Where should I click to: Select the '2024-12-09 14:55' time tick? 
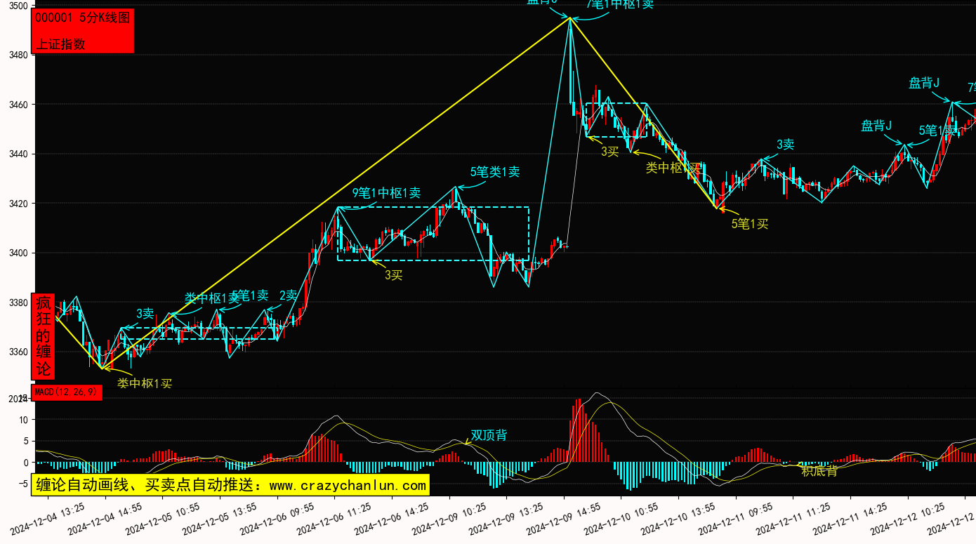pos(564,519)
